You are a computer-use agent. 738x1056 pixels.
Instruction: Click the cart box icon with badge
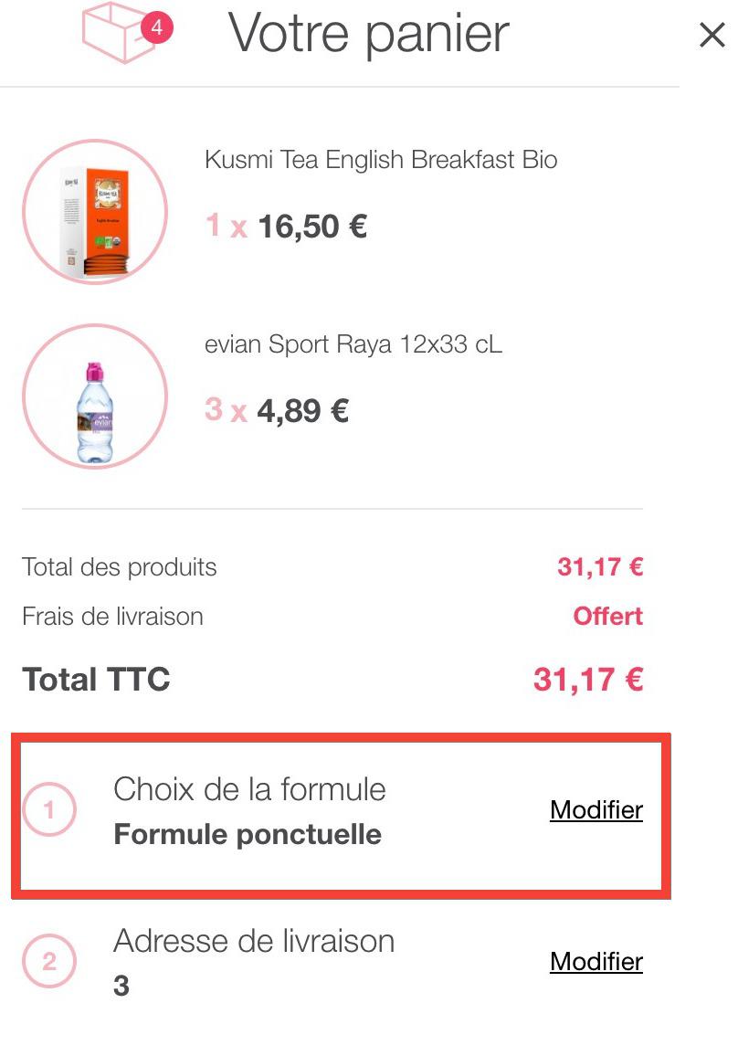point(127,32)
